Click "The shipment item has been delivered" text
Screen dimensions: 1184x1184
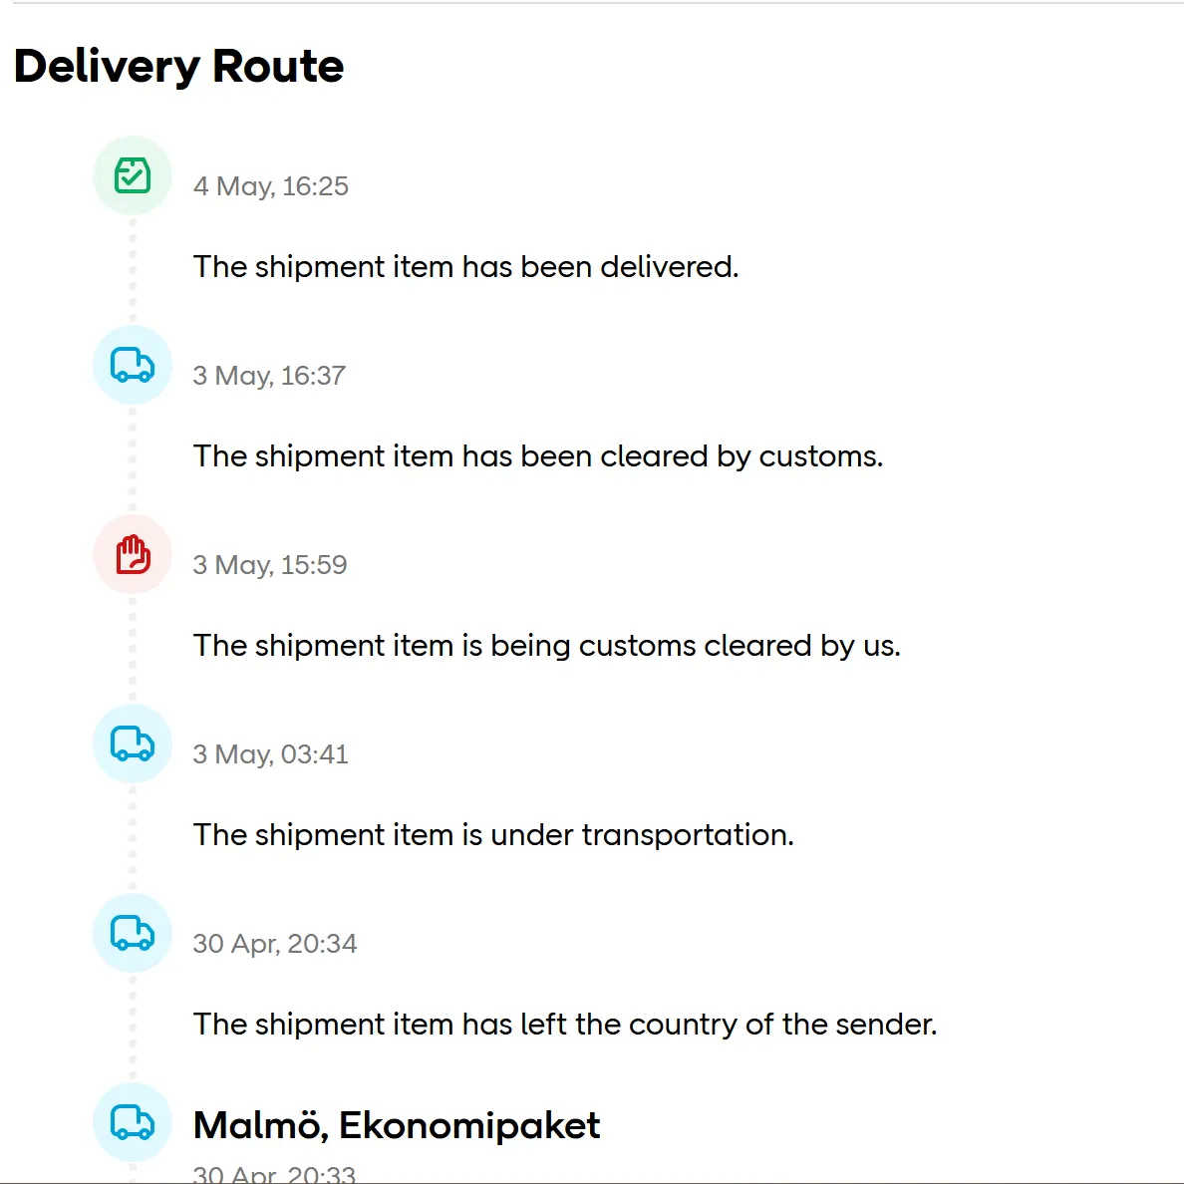click(465, 267)
